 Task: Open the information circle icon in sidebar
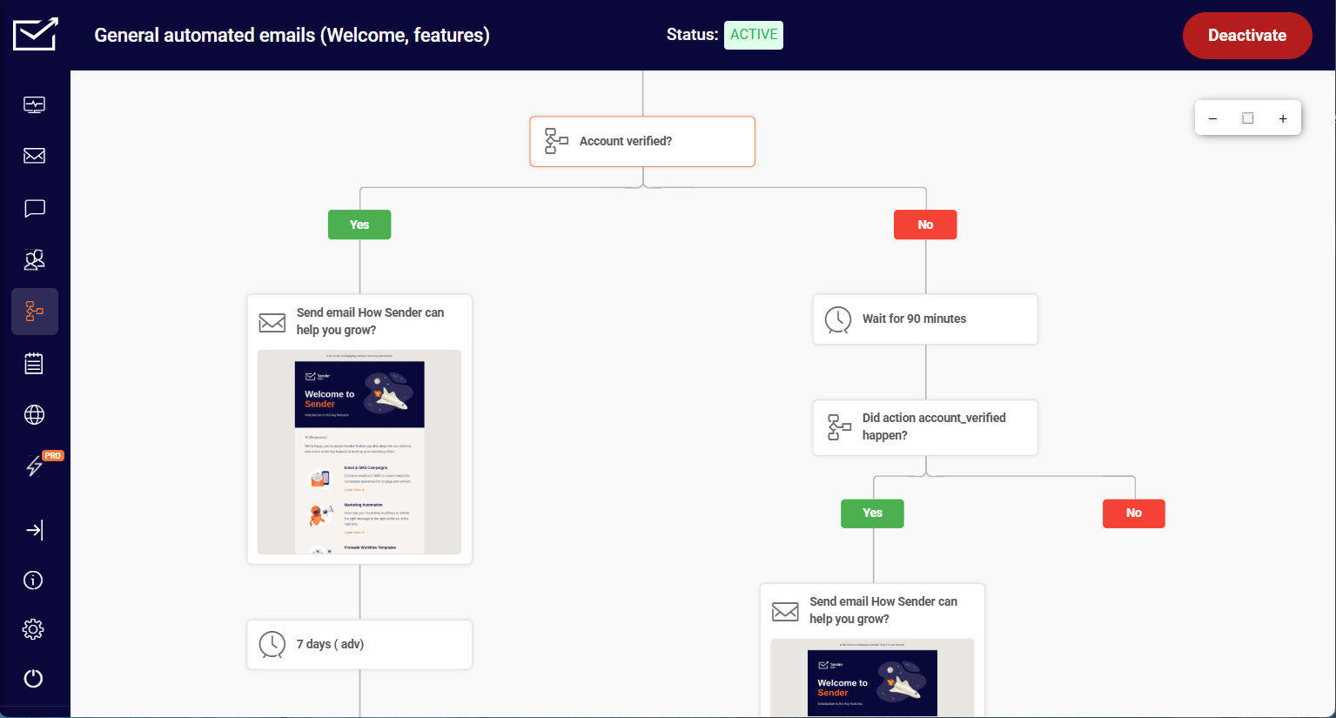point(34,580)
